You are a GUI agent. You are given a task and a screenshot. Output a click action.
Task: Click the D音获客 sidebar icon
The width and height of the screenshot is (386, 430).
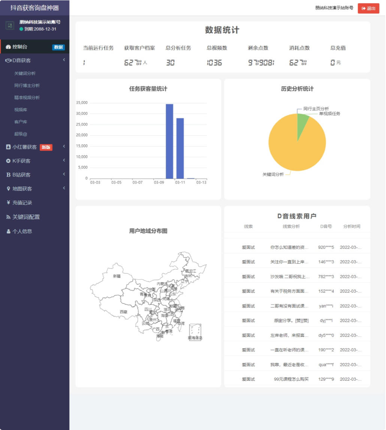coord(8,60)
